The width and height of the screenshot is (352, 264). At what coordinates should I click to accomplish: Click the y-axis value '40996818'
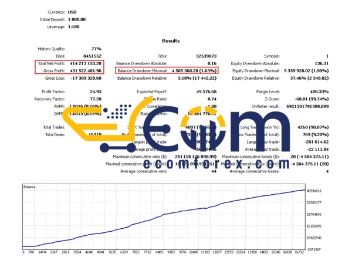pos(314,191)
